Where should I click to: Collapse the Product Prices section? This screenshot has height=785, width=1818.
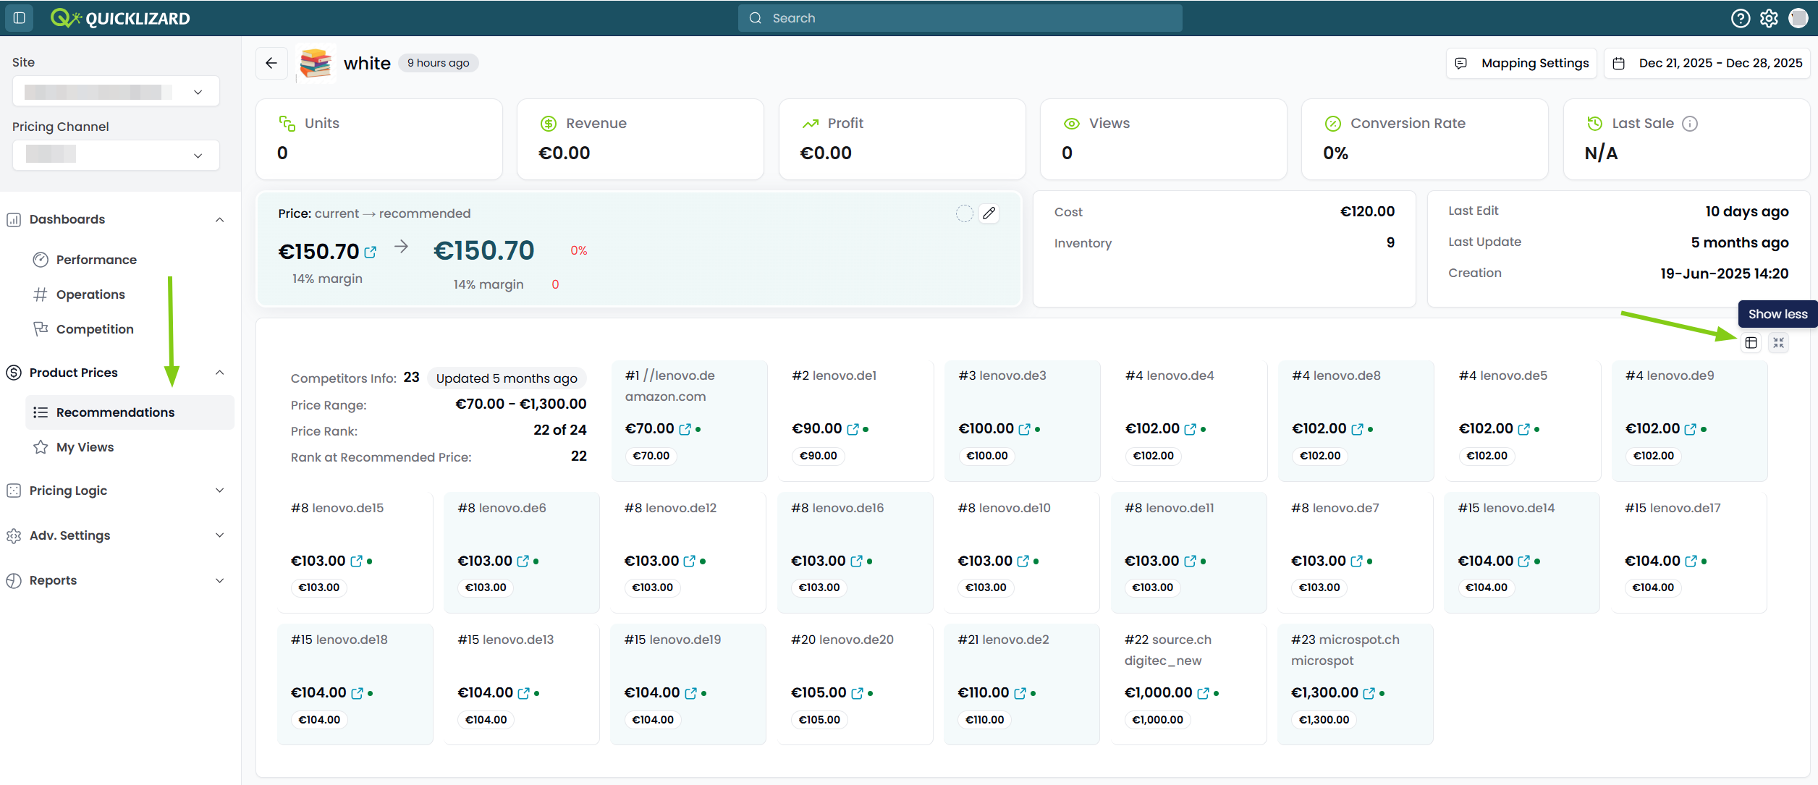(219, 373)
